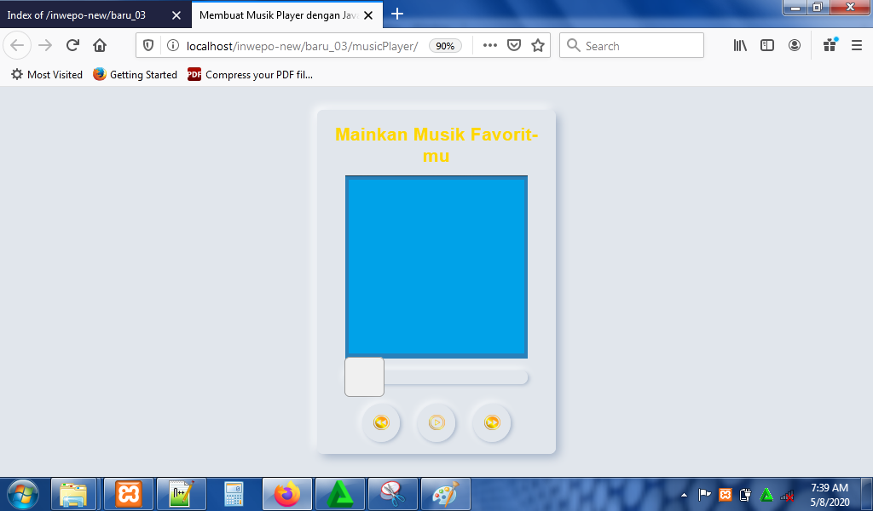Screen dimensions: 873x511
Task: Go back to the previous page
Action: coord(17,46)
